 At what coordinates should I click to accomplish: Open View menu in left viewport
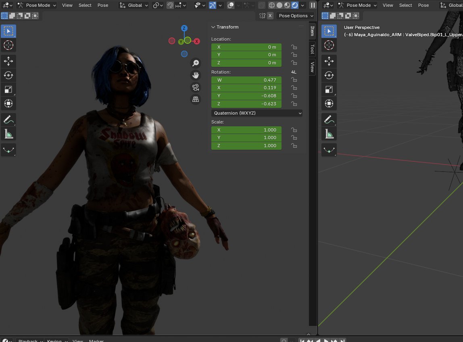tap(67, 5)
